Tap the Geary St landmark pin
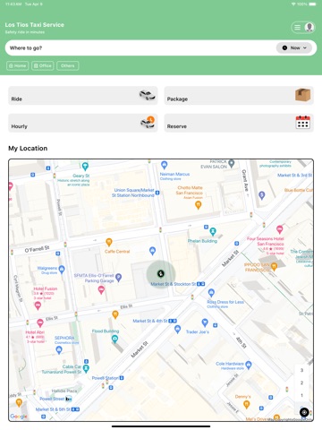Screen dimensions: 322x430 85,166
